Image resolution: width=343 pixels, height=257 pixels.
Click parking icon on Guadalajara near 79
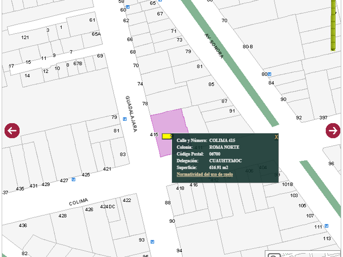coord(125,119)
